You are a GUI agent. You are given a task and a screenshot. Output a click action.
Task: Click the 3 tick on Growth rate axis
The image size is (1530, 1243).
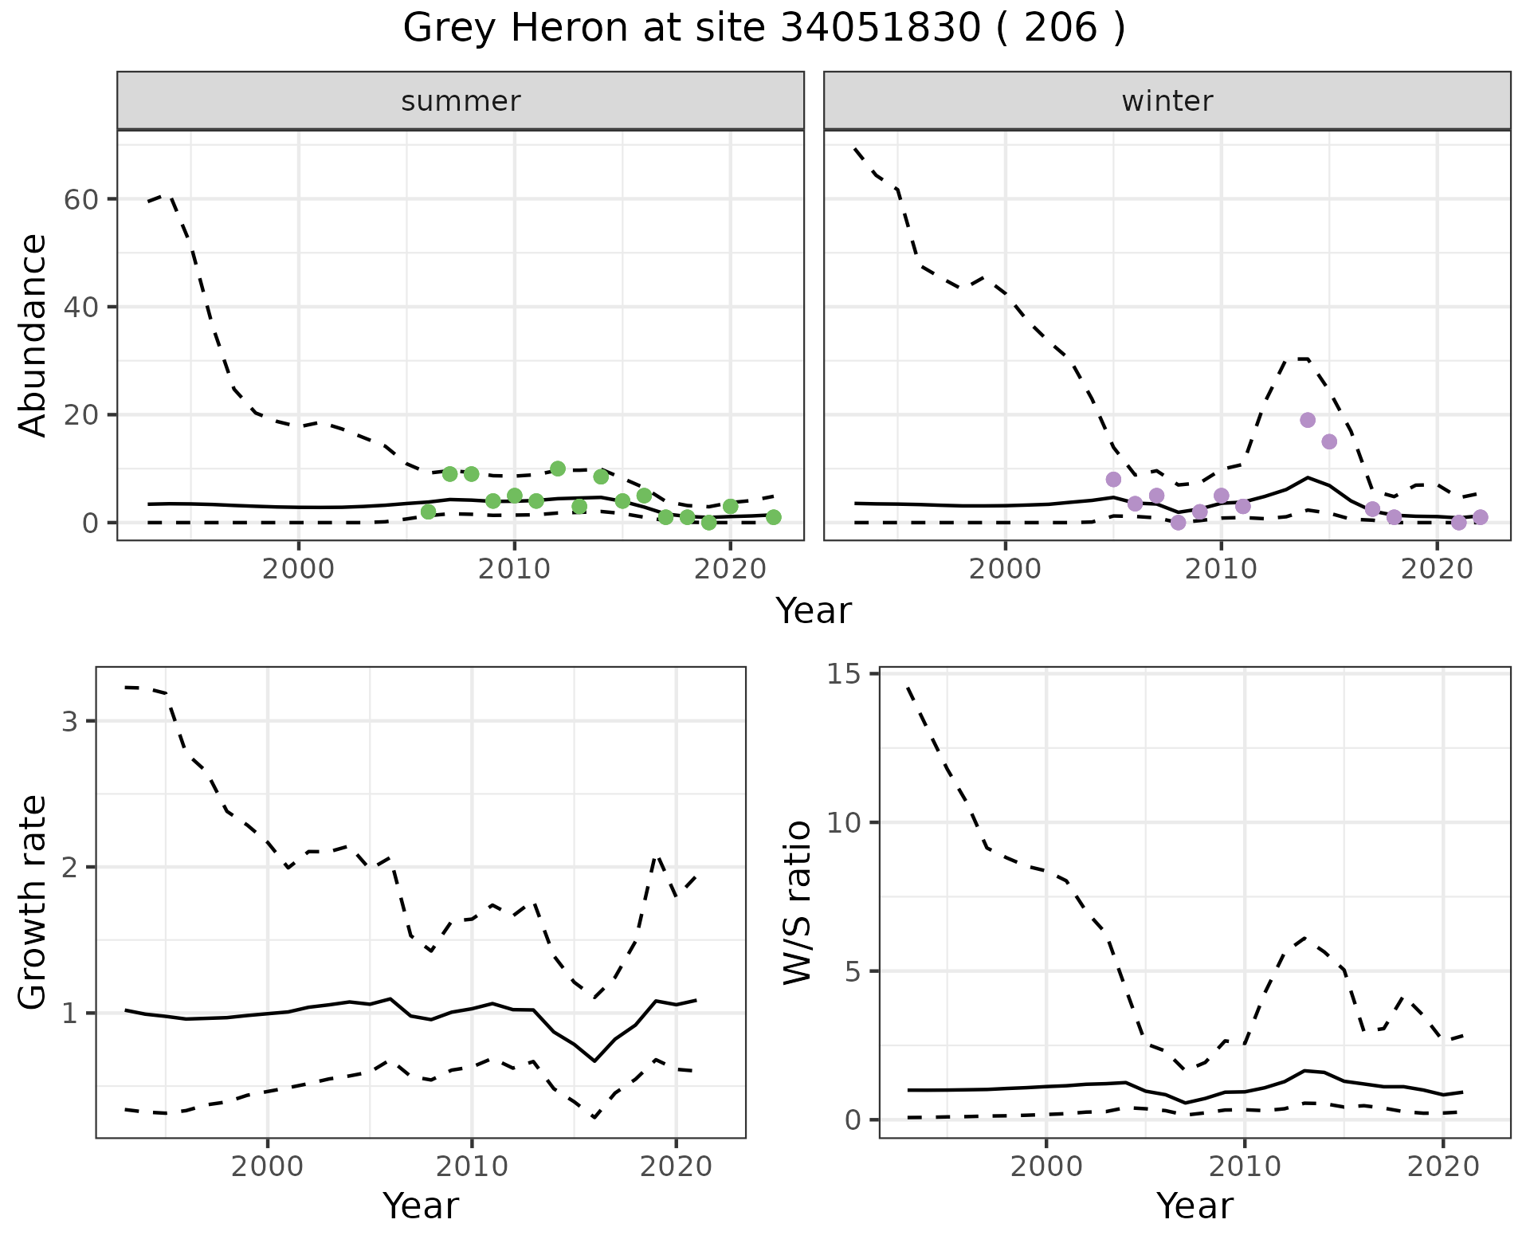69,722
